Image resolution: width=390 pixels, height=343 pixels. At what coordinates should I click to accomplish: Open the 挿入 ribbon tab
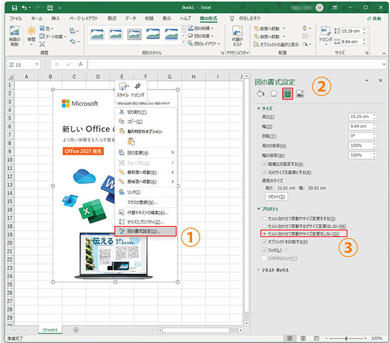pos(55,18)
